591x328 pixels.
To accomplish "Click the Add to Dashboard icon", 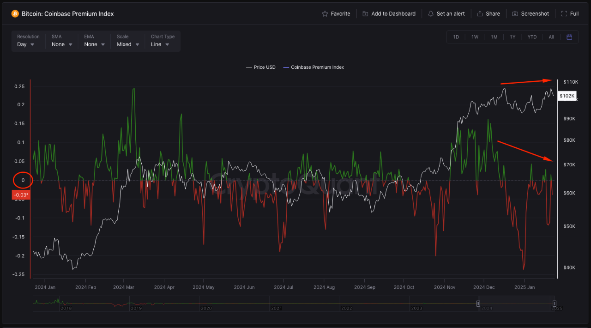I will 366,14.
